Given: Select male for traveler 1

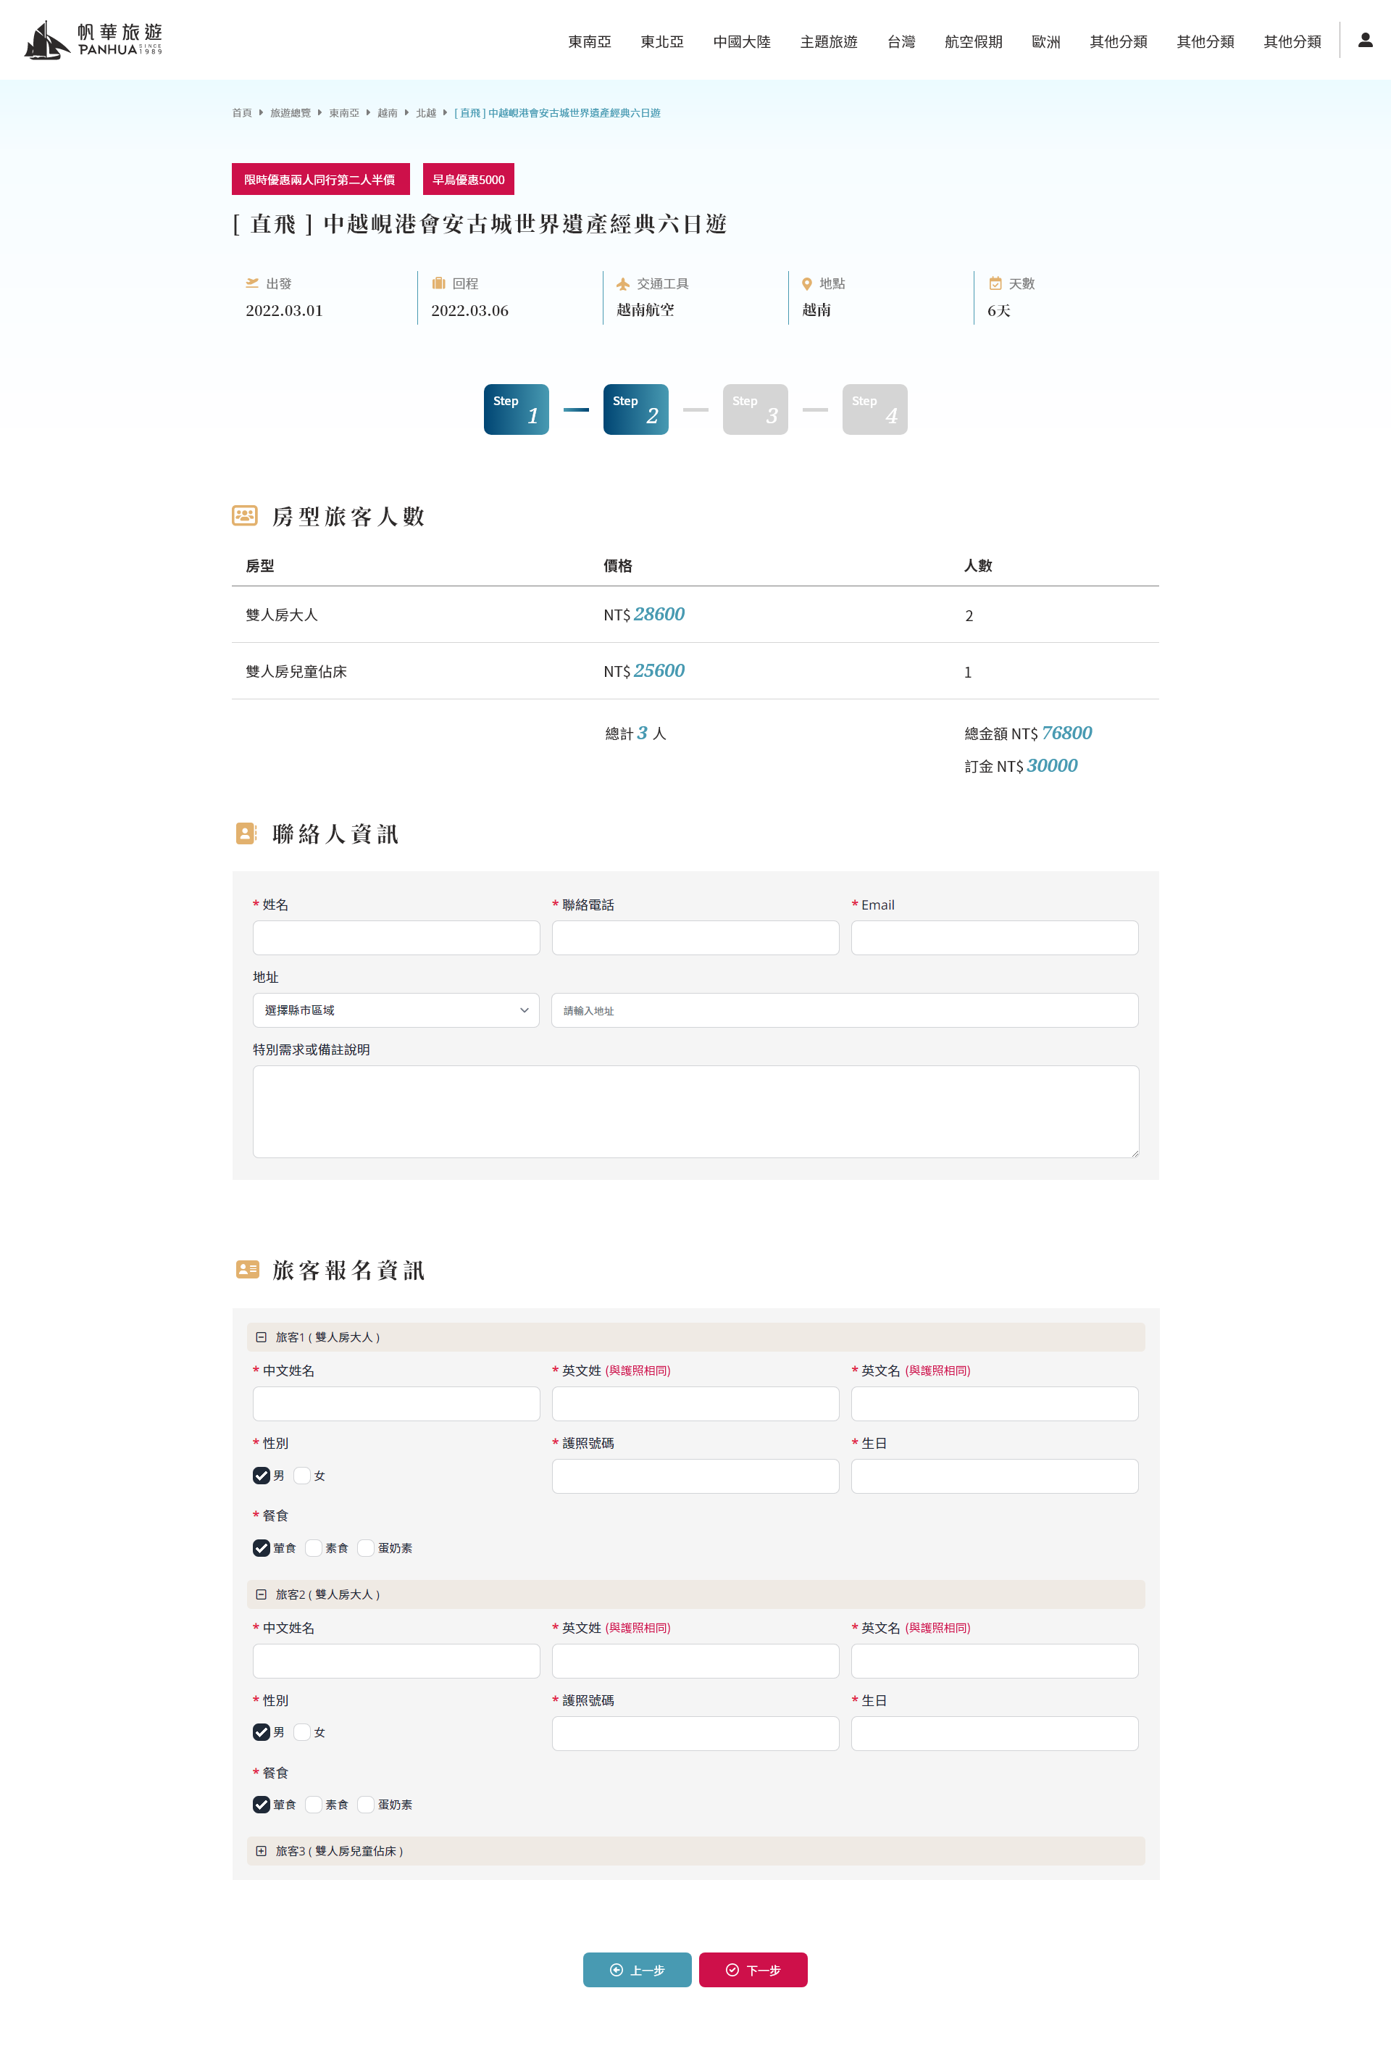Looking at the screenshot, I should click(262, 1475).
